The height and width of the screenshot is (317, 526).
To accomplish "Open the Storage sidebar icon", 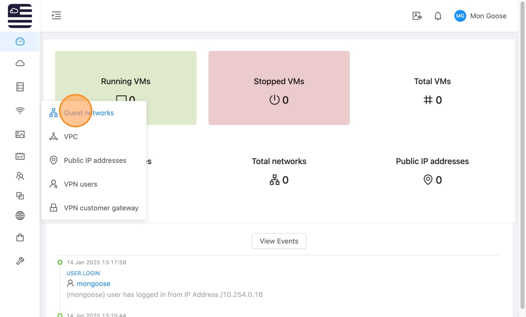I will coord(20,87).
